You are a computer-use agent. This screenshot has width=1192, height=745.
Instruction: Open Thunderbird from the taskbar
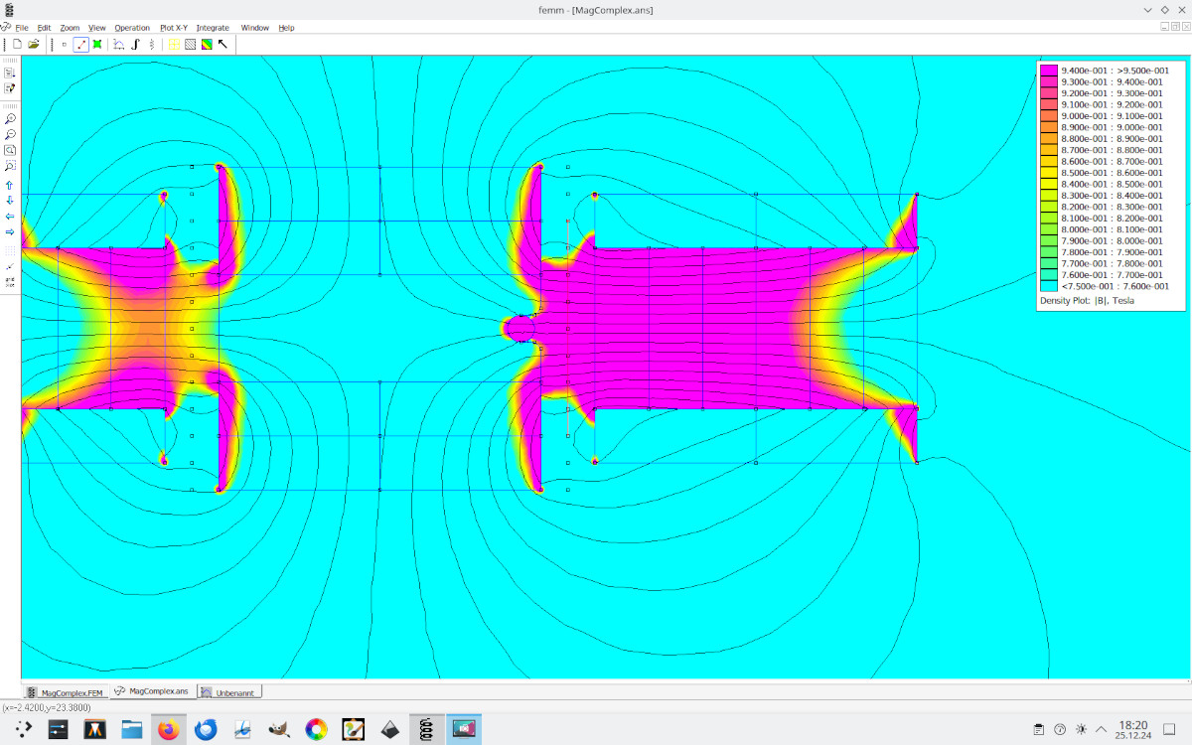tap(207, 730)
